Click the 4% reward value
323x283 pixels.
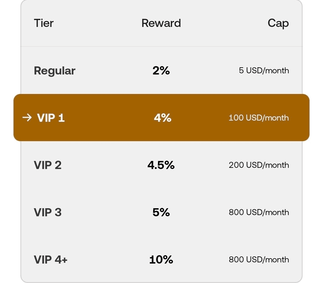pos(162,118)
